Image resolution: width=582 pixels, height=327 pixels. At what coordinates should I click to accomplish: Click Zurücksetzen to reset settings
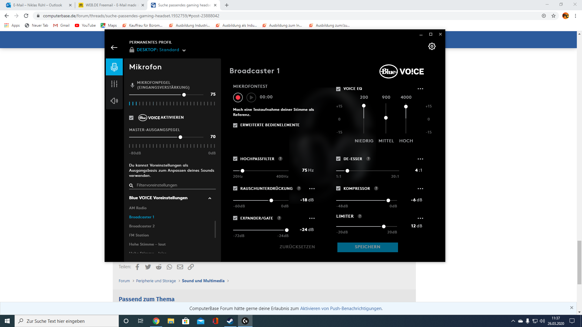tap(297, 247)
